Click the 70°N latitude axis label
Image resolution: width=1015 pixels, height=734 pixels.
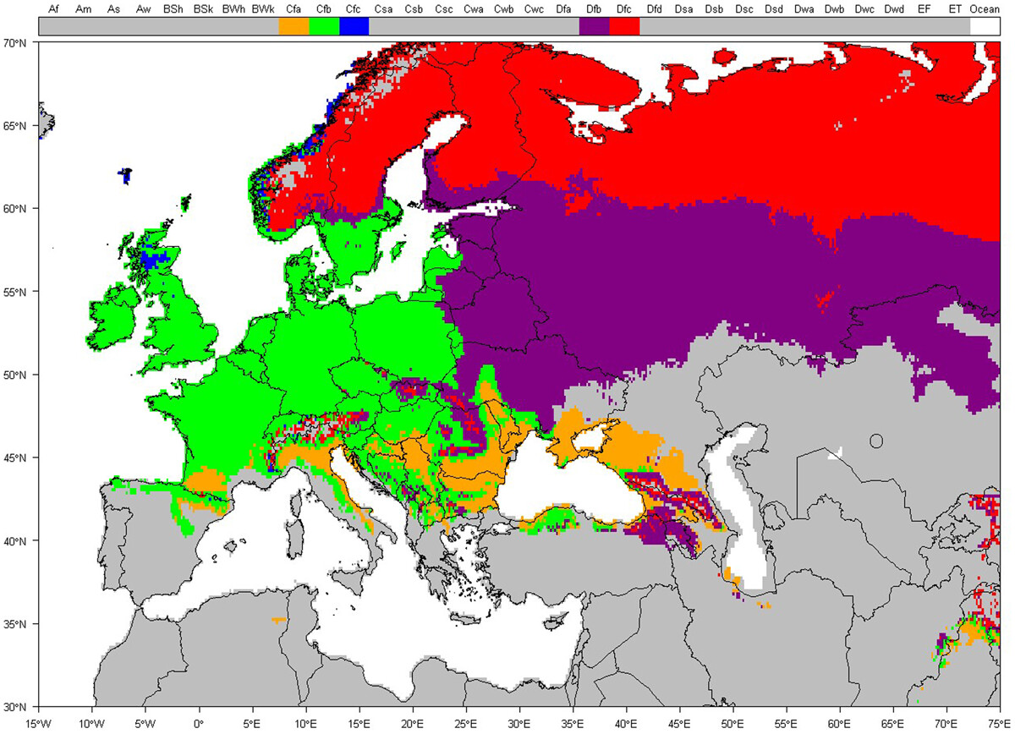[14, 43]
